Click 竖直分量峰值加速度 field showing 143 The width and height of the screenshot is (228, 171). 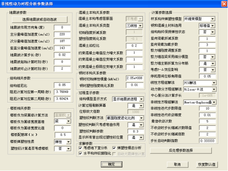(x=62, y=48)
